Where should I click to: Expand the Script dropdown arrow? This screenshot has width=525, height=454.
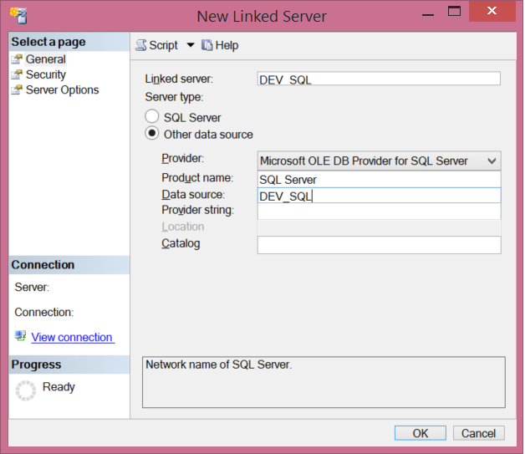pos(190,45)
